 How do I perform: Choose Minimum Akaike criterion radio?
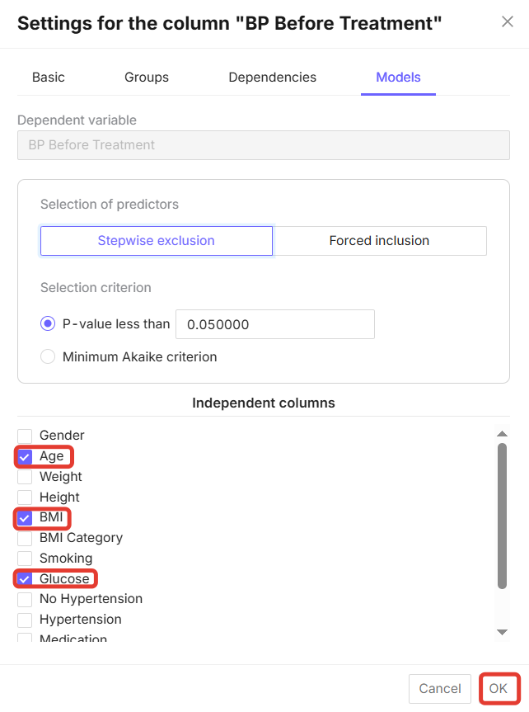coord(48,357)
